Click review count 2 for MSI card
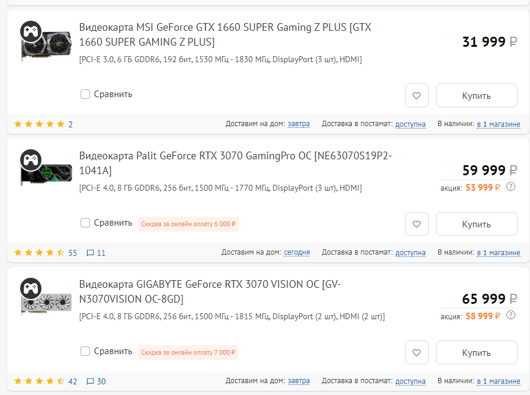 (x=70, y=124)
